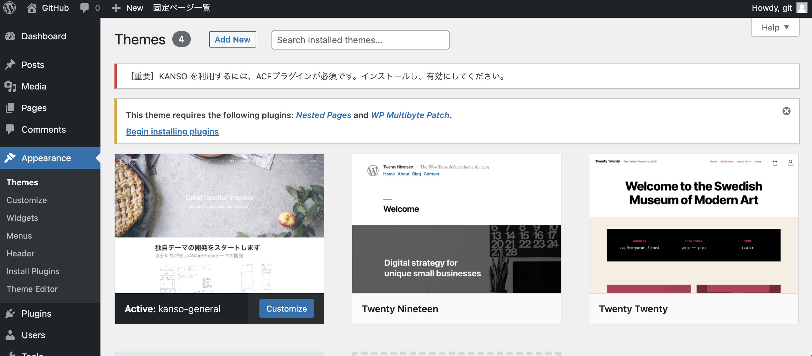Image resolution: width=812 pixels, height=356 pixels.
Task: Click the Comments sidebar bubble icon
Action: 10,129
